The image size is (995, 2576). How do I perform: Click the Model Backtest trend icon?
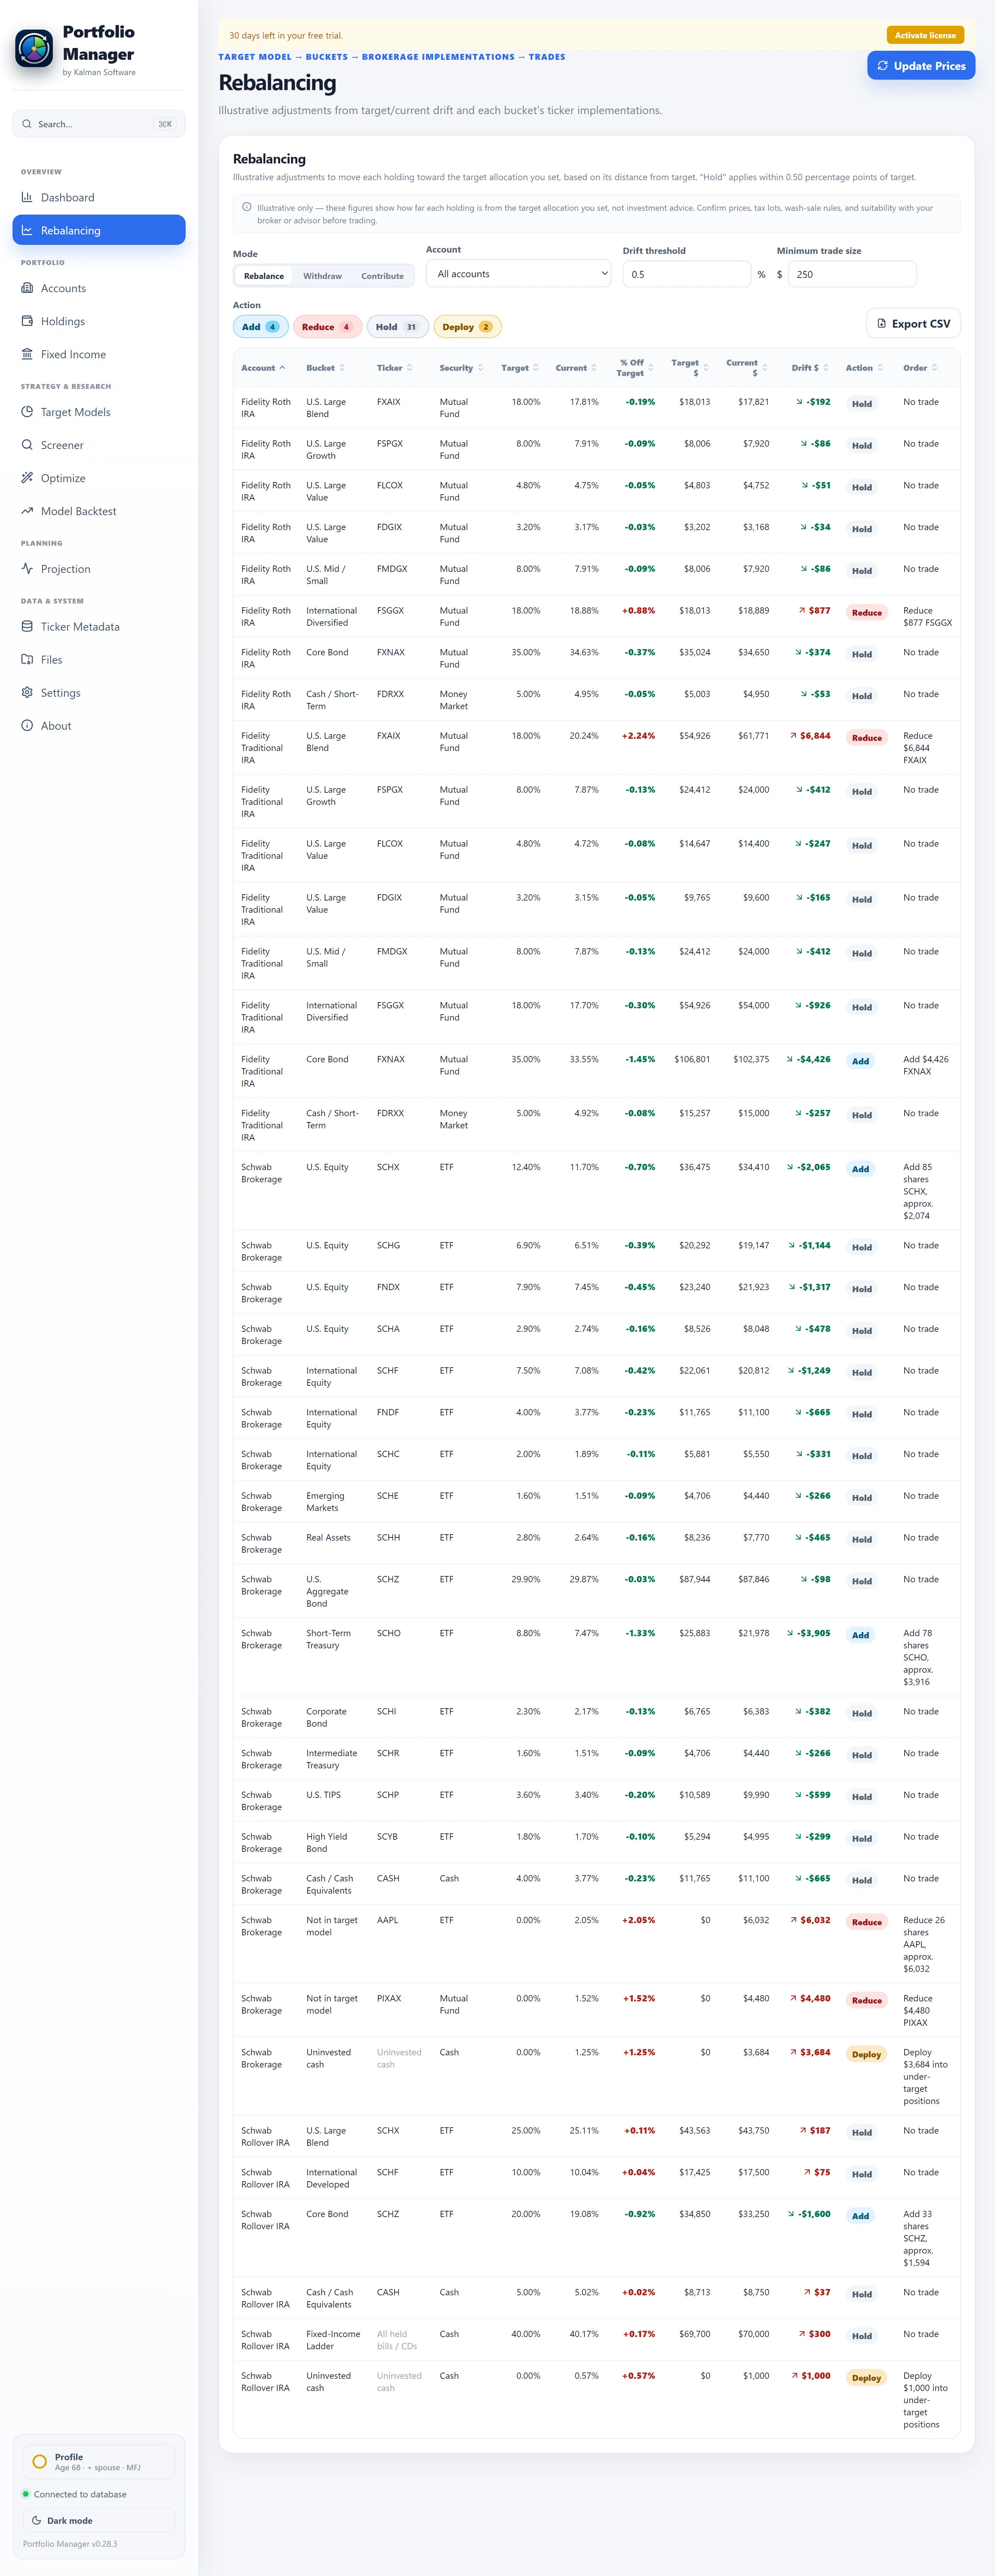[27, 511]
